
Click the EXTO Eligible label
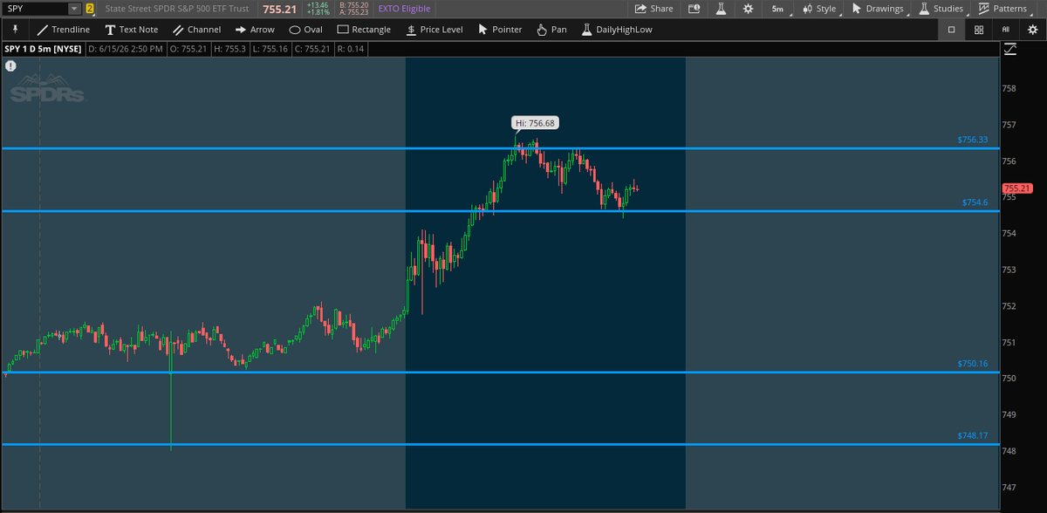point(404,9)
